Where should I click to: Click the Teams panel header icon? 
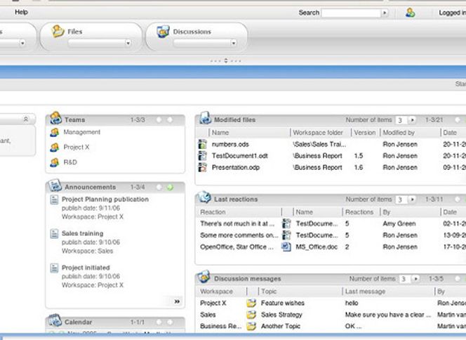click(x=55, y=118)
